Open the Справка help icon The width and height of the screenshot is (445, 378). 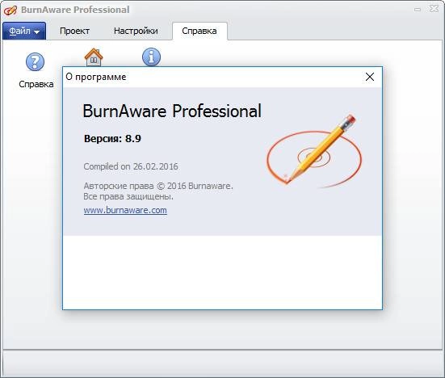(36, 61)
